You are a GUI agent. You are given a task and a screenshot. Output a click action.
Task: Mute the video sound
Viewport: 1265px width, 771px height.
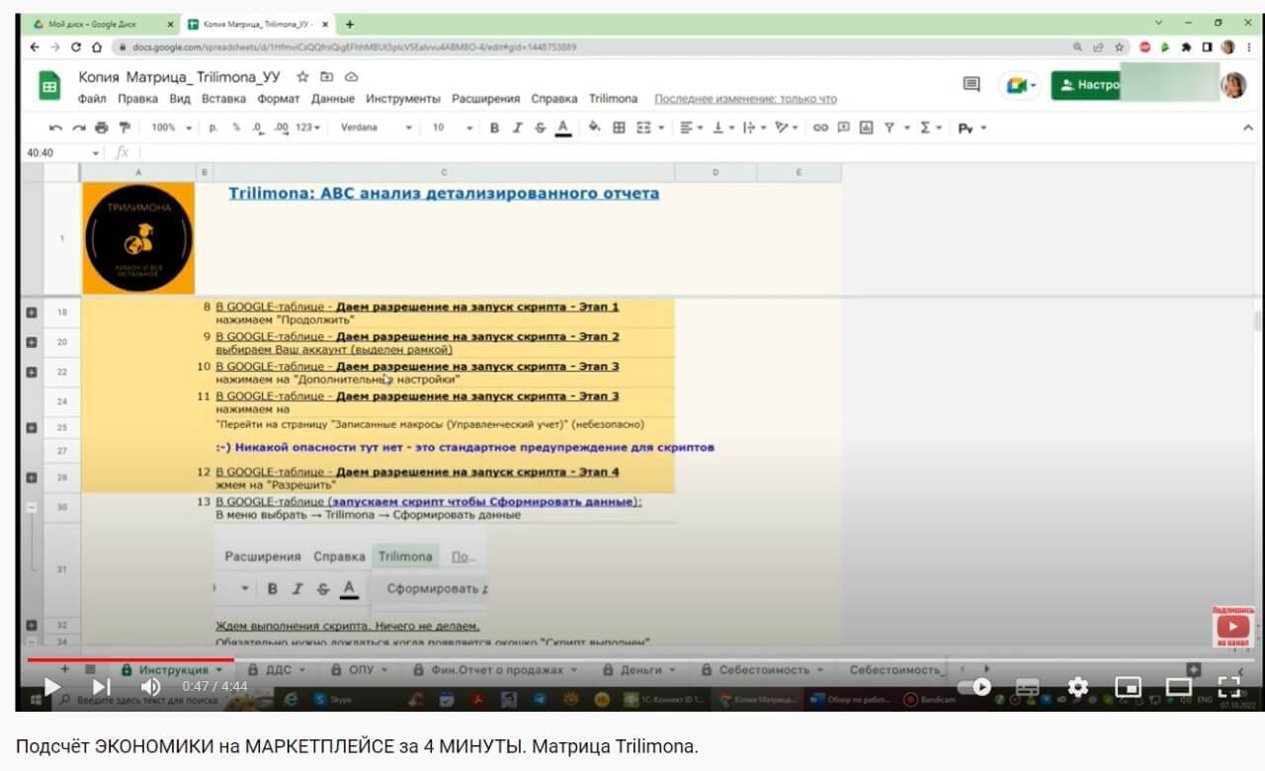click(150, 686)
